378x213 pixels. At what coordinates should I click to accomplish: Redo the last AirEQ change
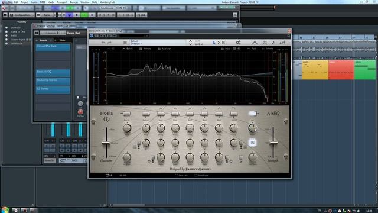pyautogui.click(x=109, y=43)
